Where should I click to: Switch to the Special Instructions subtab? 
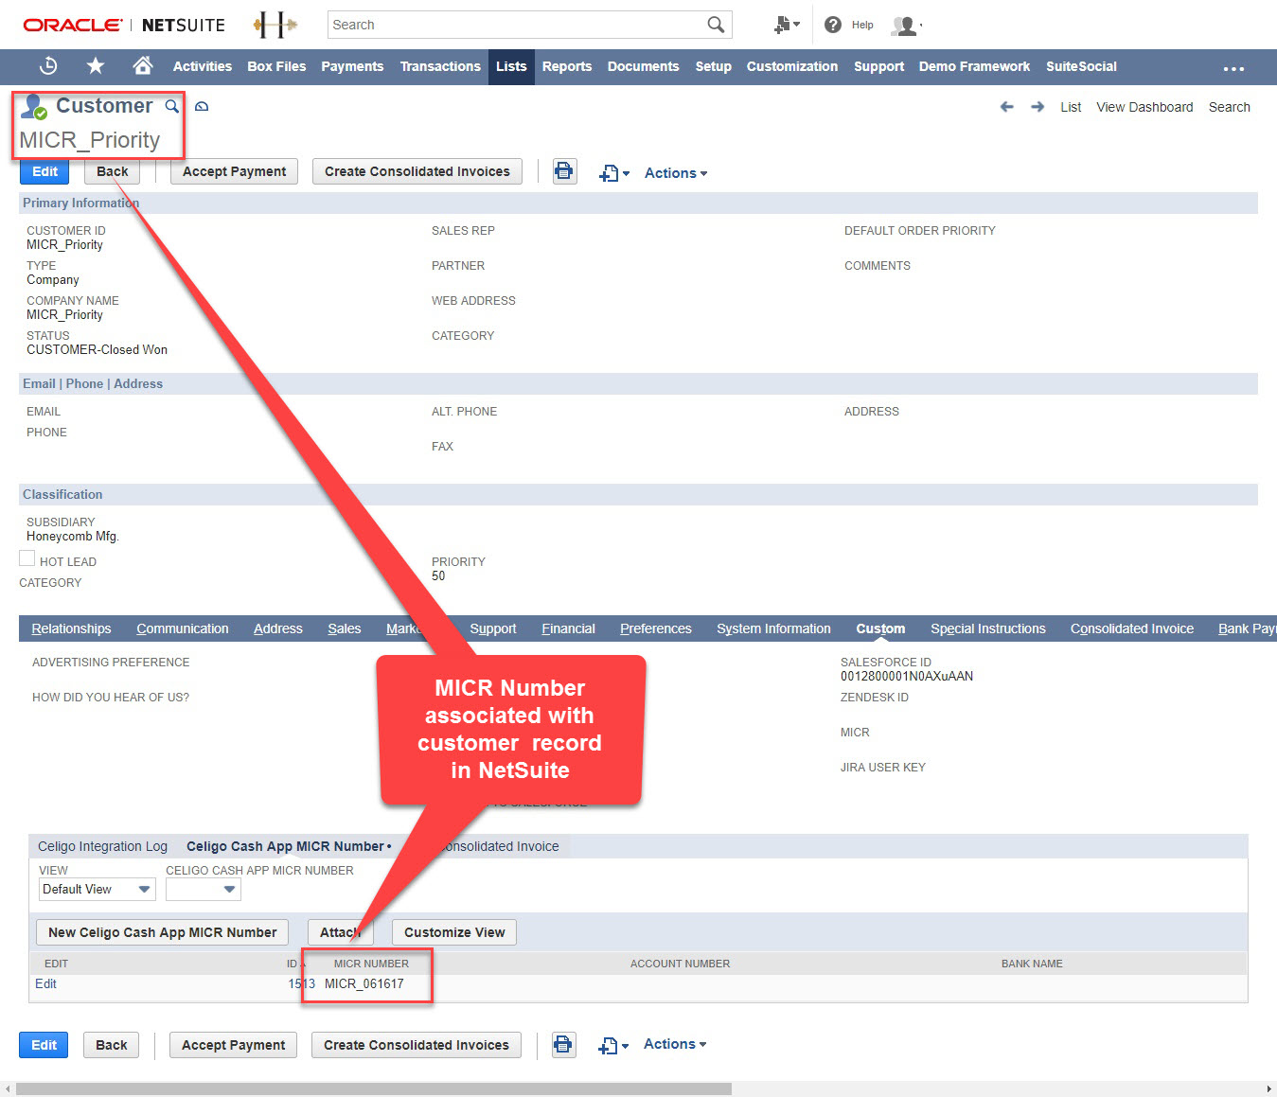(988, 628)
